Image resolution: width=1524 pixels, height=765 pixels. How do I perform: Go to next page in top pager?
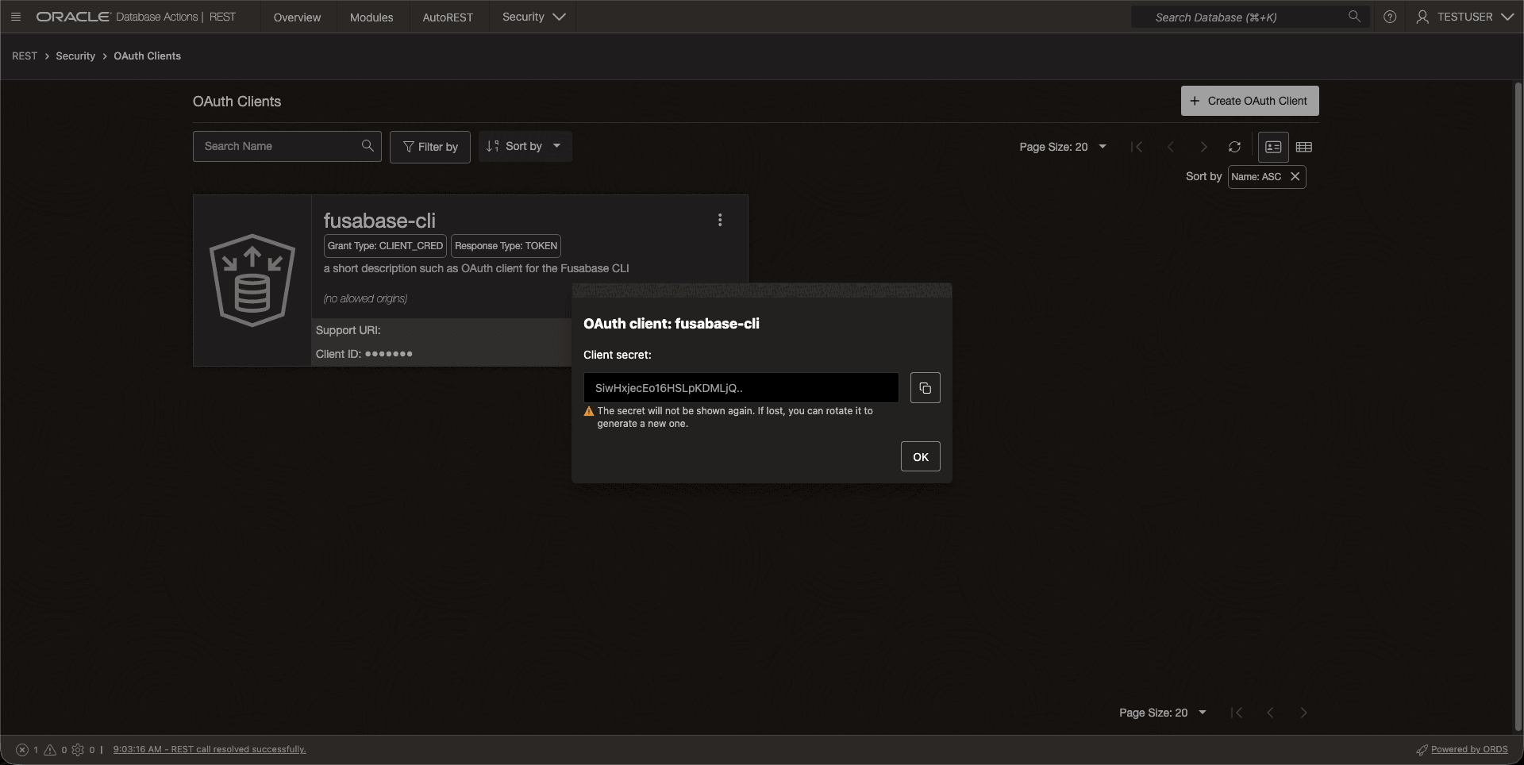pos(1203,147)
